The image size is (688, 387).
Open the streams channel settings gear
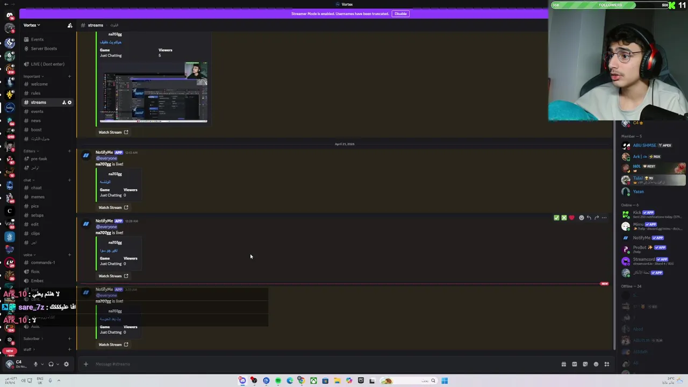coord(69,102)
